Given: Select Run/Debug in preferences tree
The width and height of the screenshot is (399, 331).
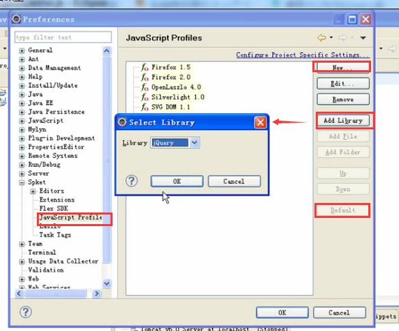Looking at the screenshot, I should click(x=44, y=165).
